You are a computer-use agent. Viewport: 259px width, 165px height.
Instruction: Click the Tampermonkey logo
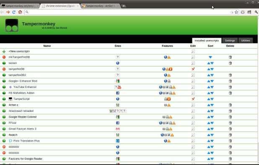[12, 25]
